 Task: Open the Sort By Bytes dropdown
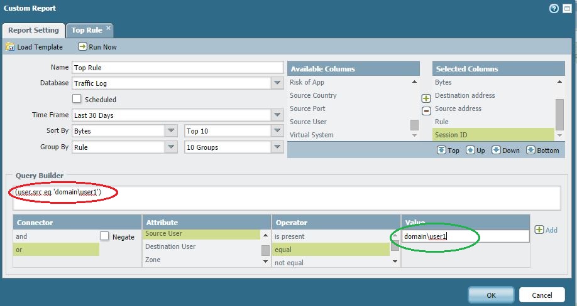[x=171, y=130]
